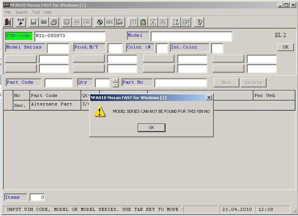Click the green disc toolbar icon
The width and height of the screenshot is (298, 216).
click(x=99, y=22)
